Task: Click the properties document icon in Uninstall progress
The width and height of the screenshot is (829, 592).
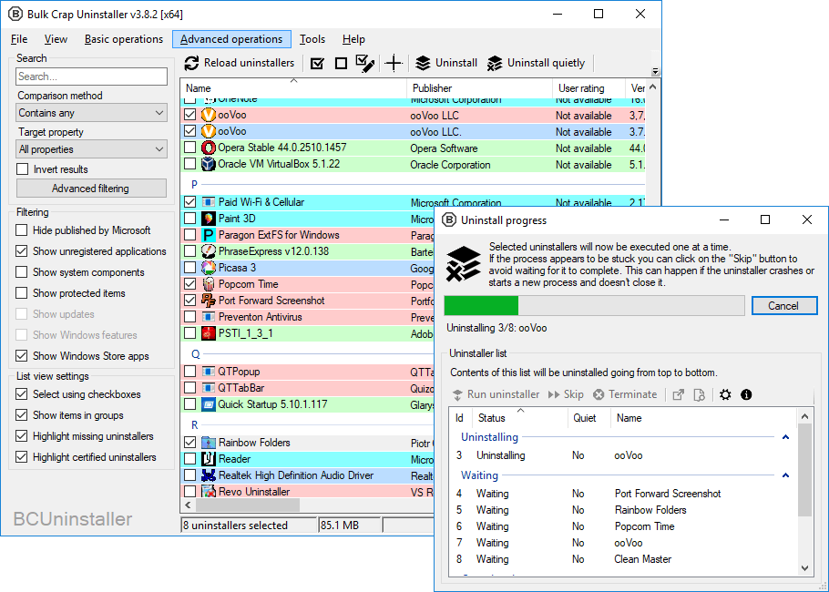Action: click(700, 395)
